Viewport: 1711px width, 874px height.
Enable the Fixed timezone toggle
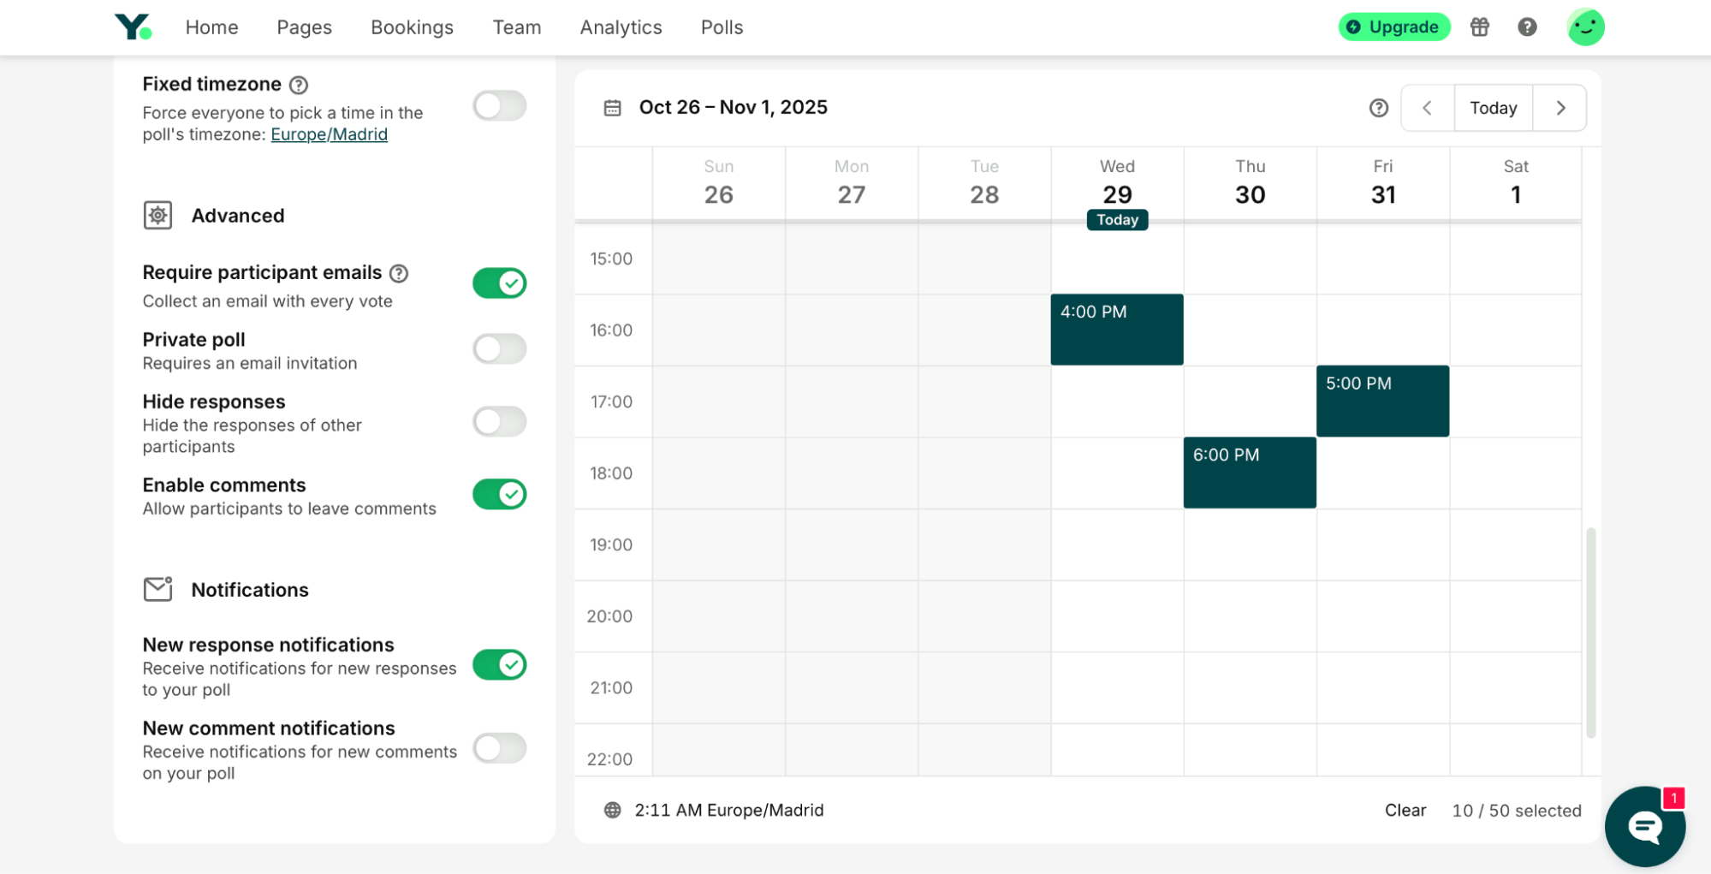pyautogui.click(x=499, y=105)
